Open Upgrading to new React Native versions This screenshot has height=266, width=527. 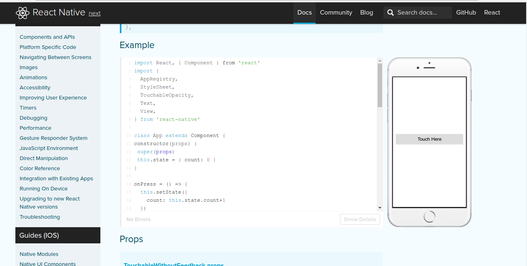[x=50, y=203]
